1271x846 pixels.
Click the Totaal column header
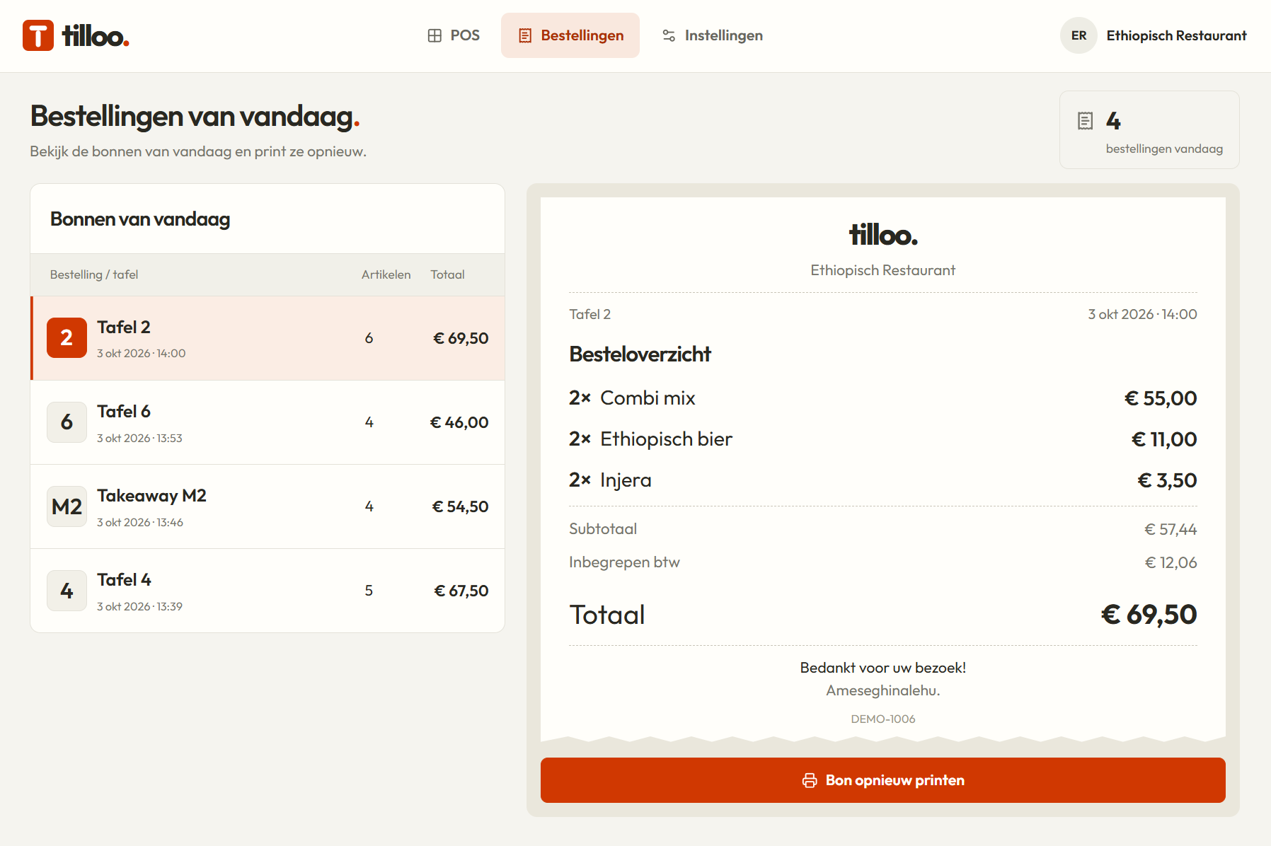tap(447, 274)
